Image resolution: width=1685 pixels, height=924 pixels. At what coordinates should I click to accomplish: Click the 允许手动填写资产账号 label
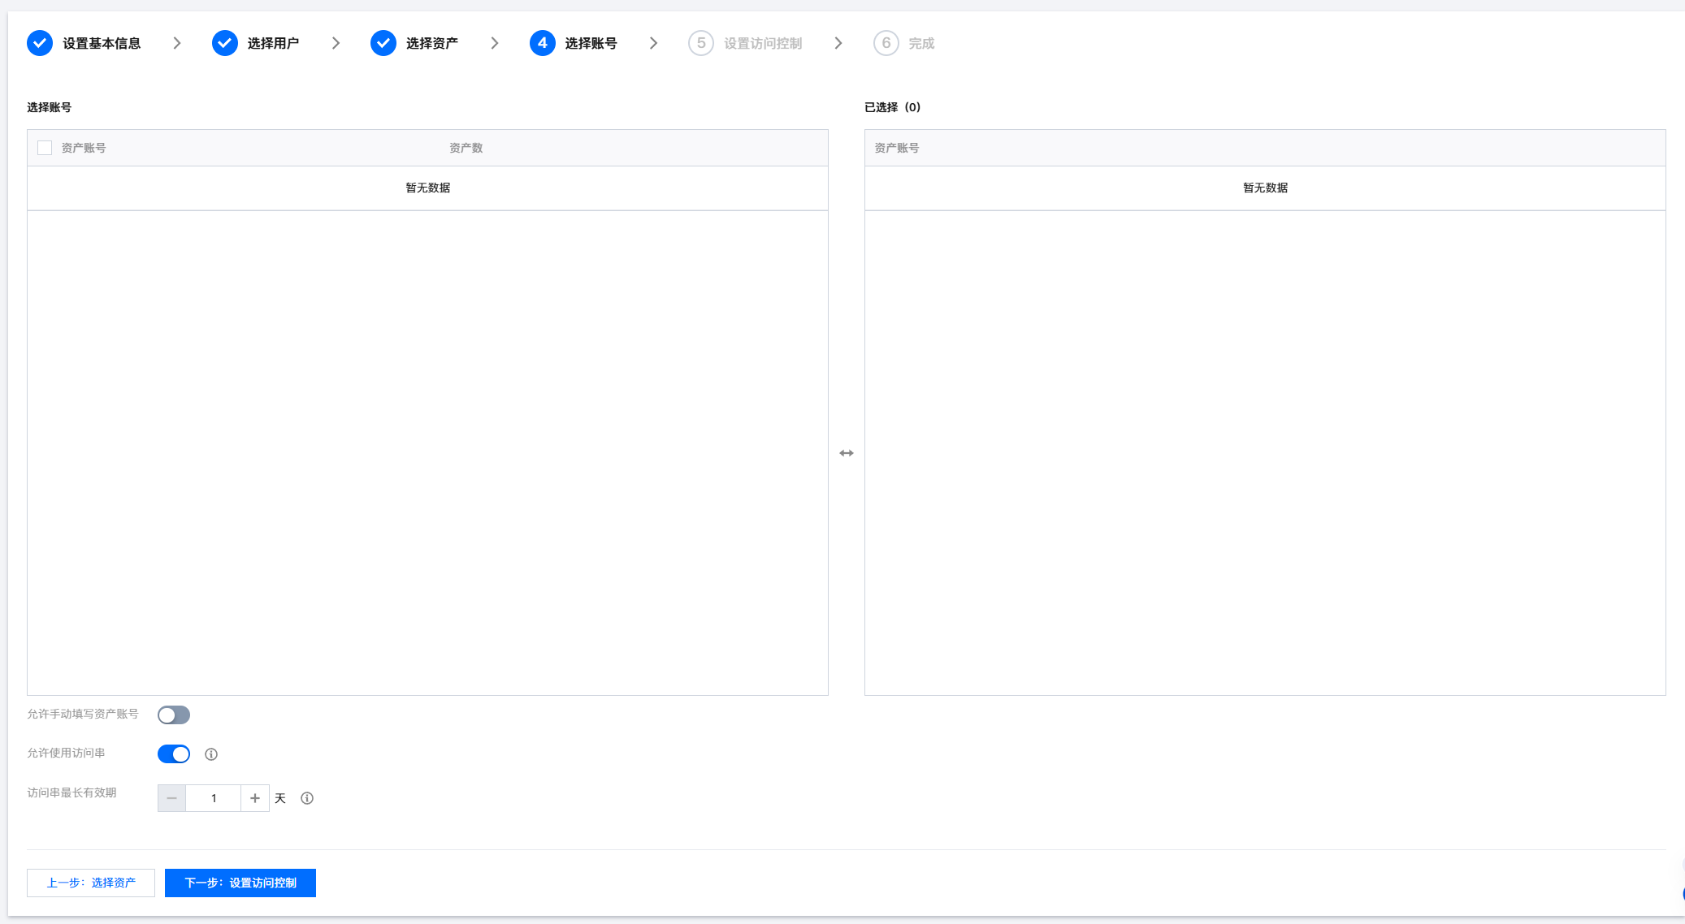83,714
